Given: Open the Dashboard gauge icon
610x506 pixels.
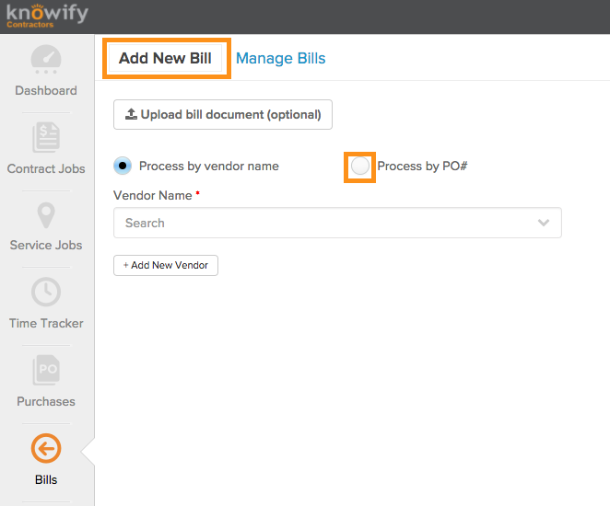Looking at the screenshot, I should coord(46,60).
